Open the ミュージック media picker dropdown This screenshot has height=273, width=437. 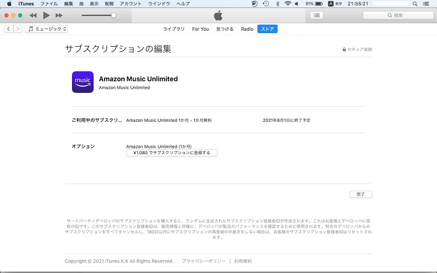46,29
